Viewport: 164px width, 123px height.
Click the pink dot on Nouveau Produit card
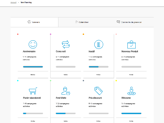tap(116, 34)
